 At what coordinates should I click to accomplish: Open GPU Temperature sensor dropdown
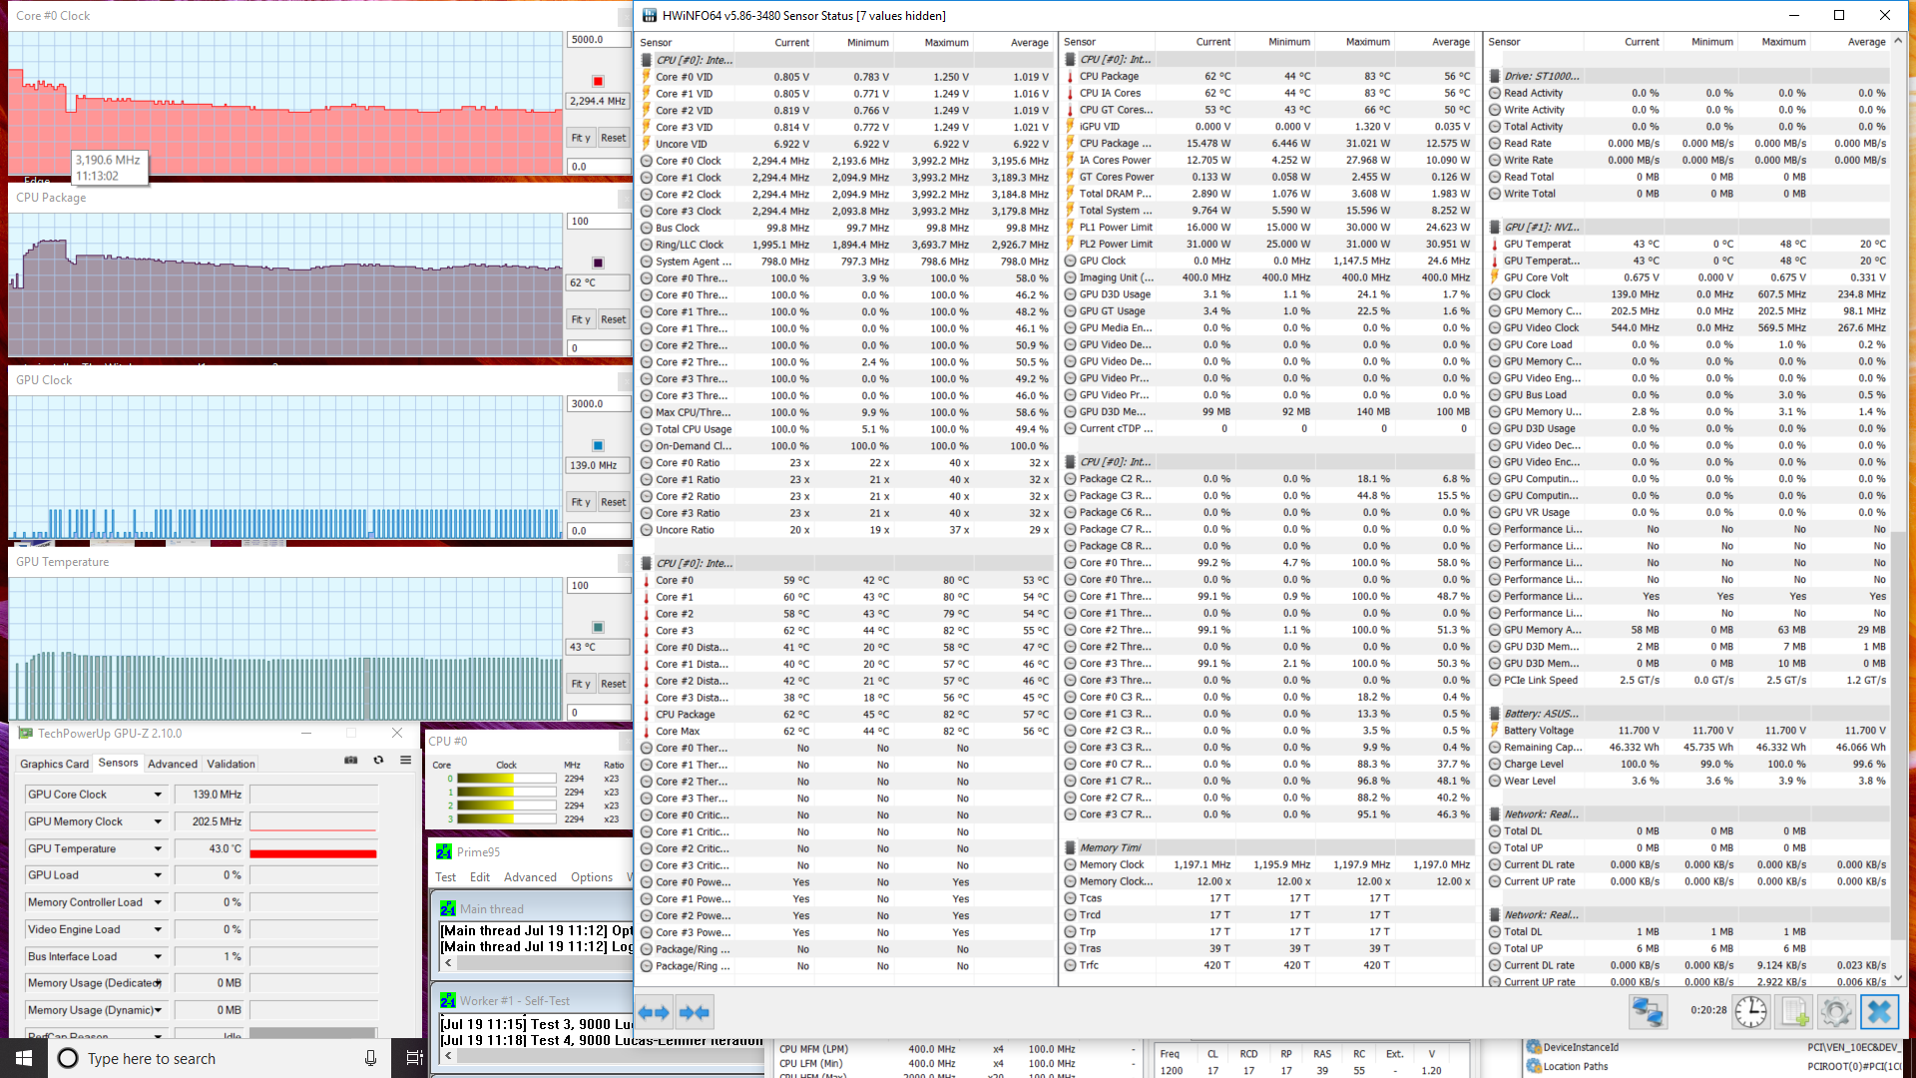(x=158, y=848)
